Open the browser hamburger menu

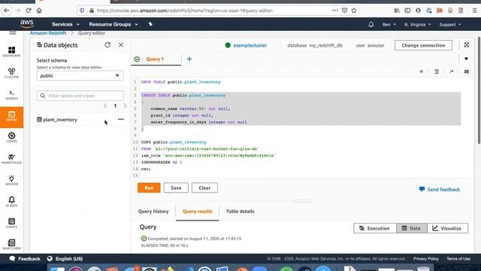click(x=474, y=10)
